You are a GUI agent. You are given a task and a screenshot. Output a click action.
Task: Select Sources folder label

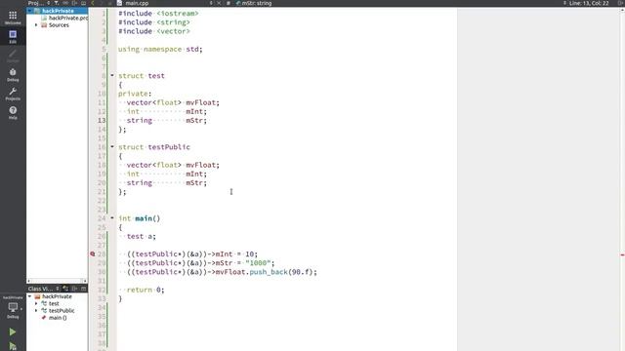(59, 25)
